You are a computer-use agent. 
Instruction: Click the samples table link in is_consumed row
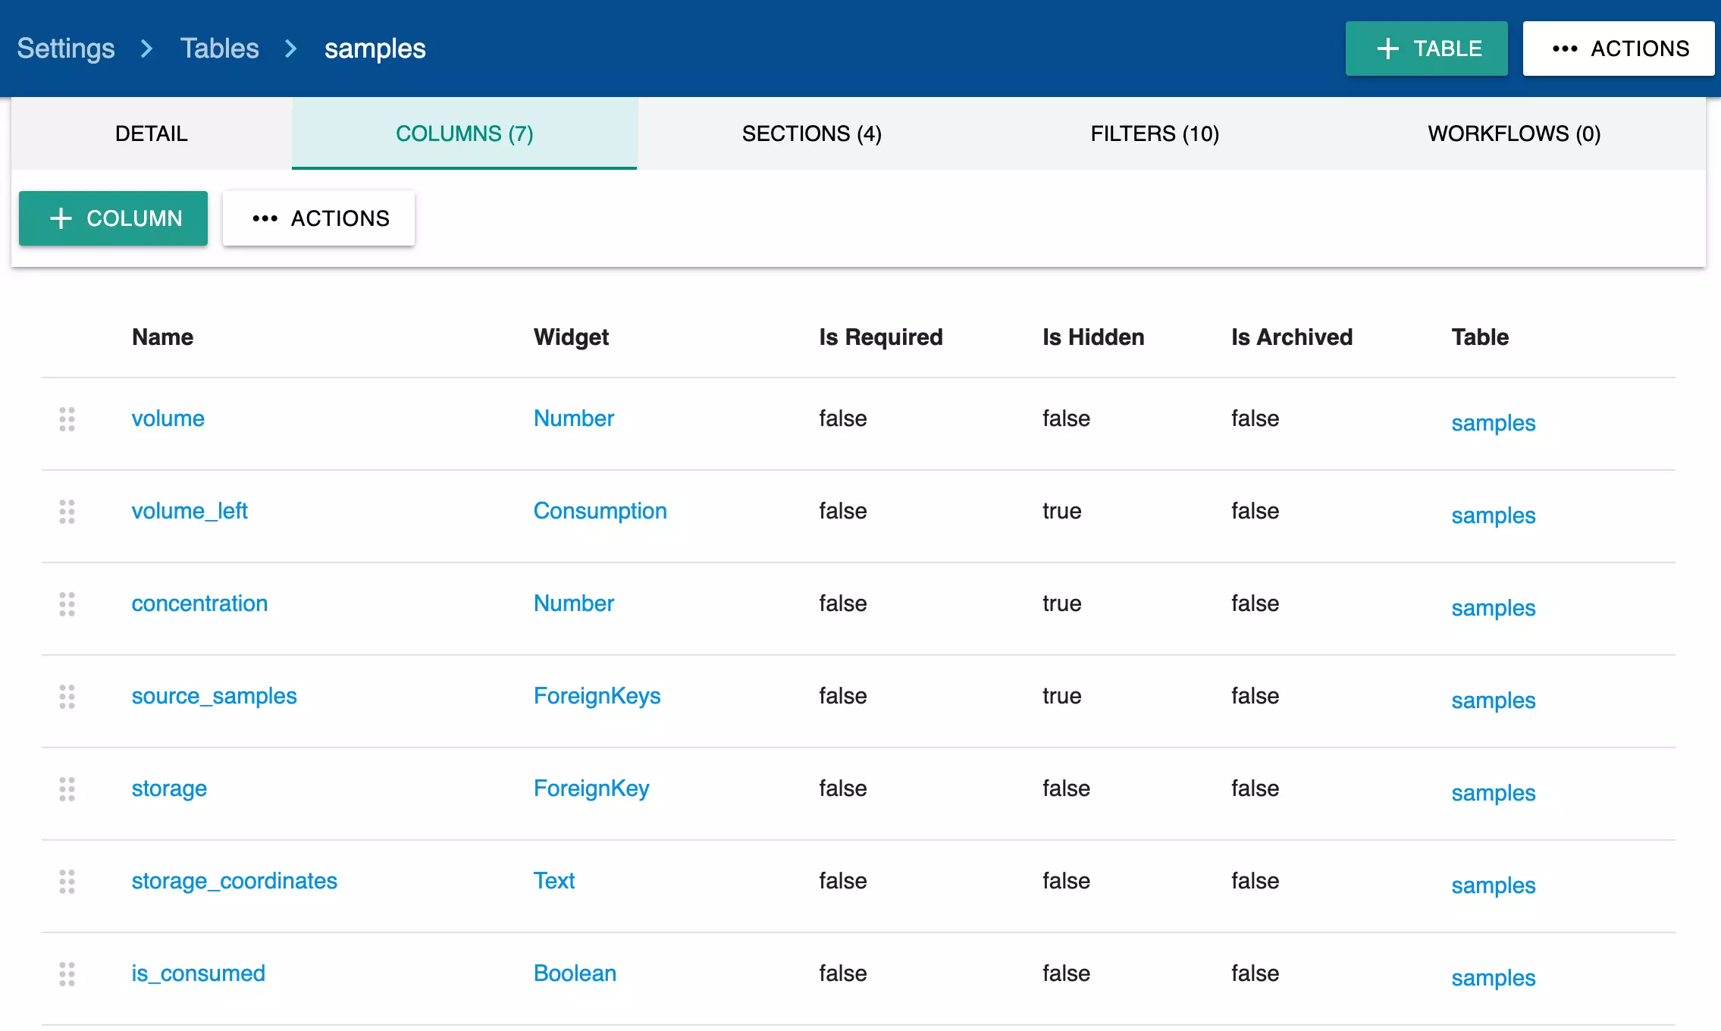click(x=1494, y=978)
